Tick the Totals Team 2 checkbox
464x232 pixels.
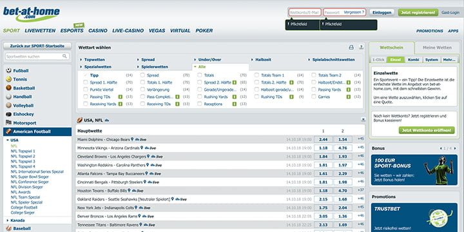[x=314, y=75]
